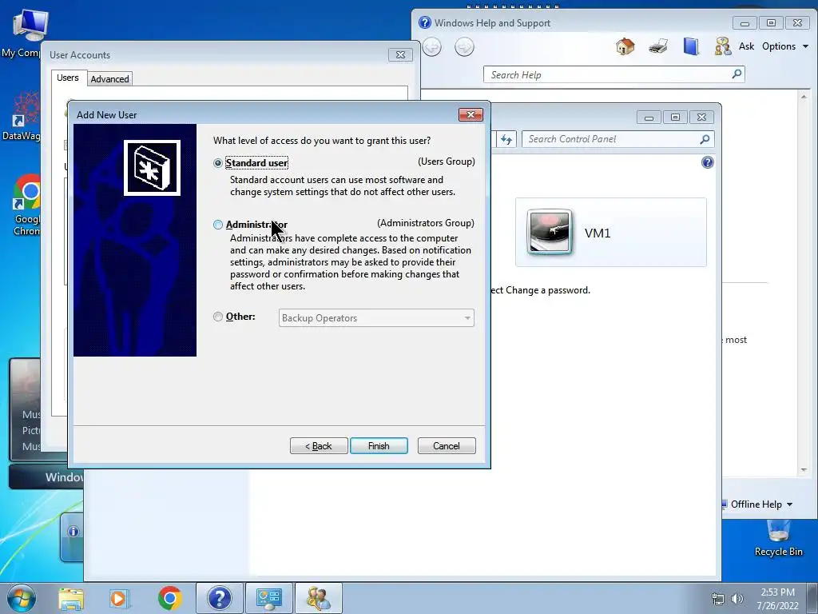Click the volume speaker tray icon
This screenshot has height=614, width=818.
tap(737, 599)
